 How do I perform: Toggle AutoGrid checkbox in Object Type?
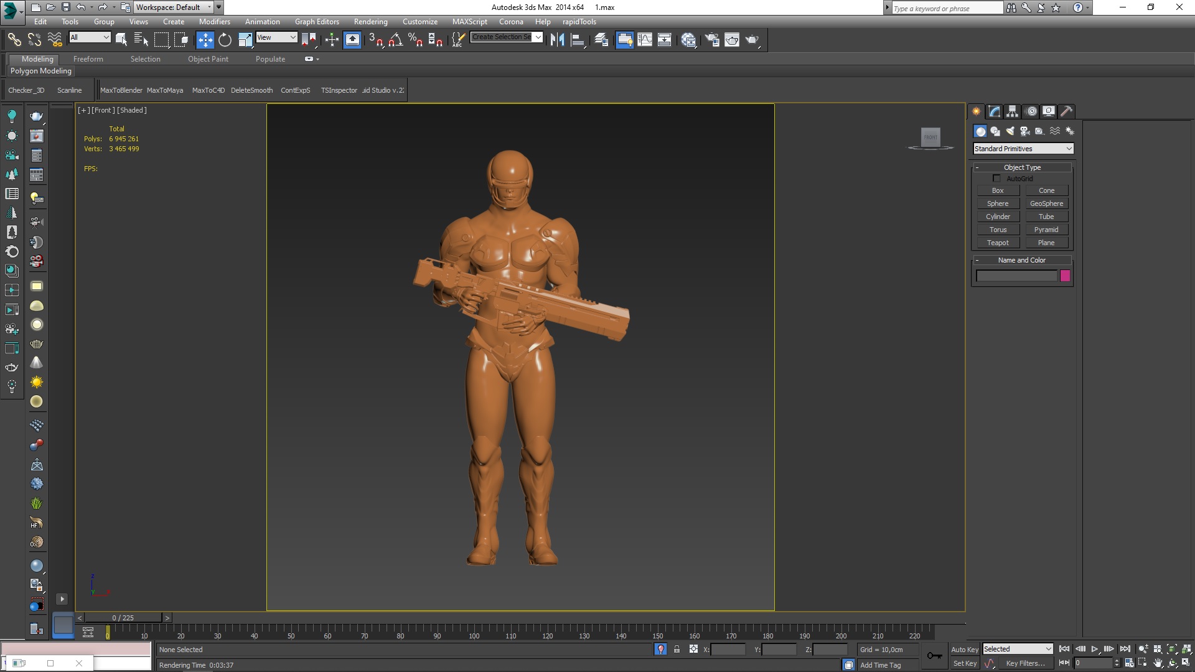click(996, 178)
